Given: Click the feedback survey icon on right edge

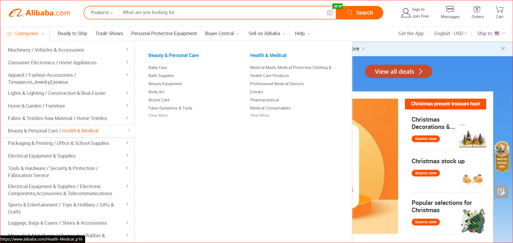Looking at the screenshot, I should coord(501,192).
